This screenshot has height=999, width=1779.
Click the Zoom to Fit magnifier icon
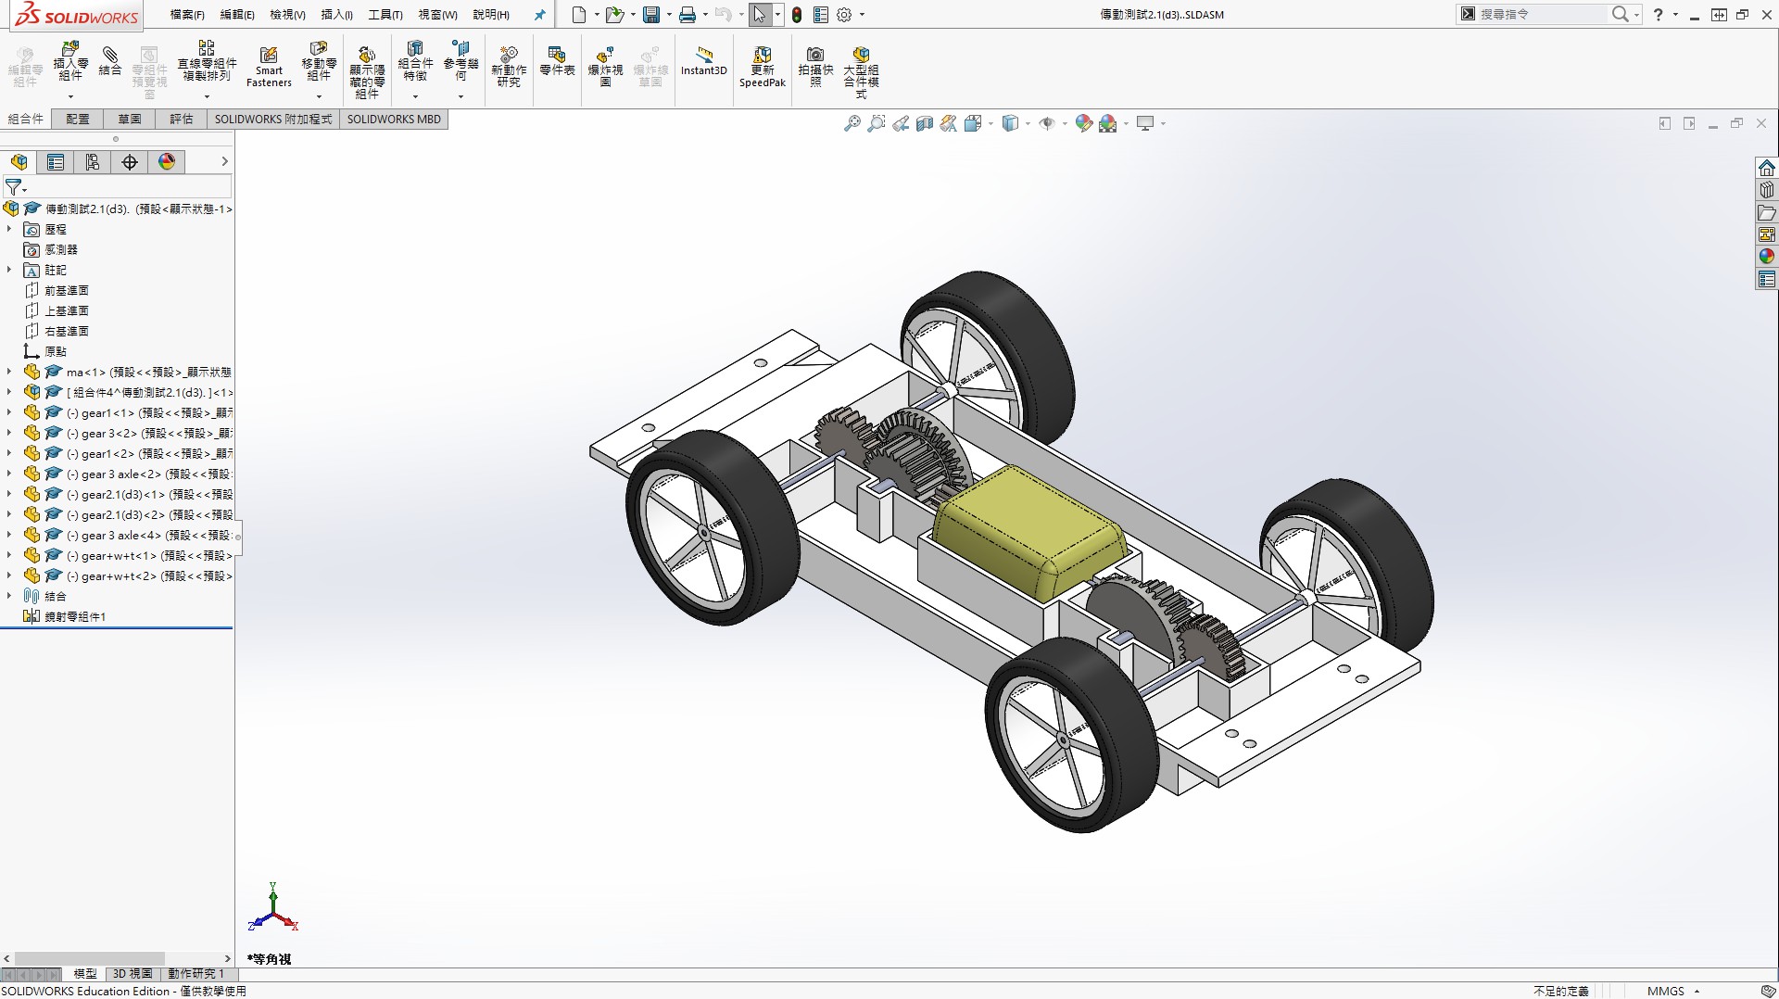click(852, 123)
